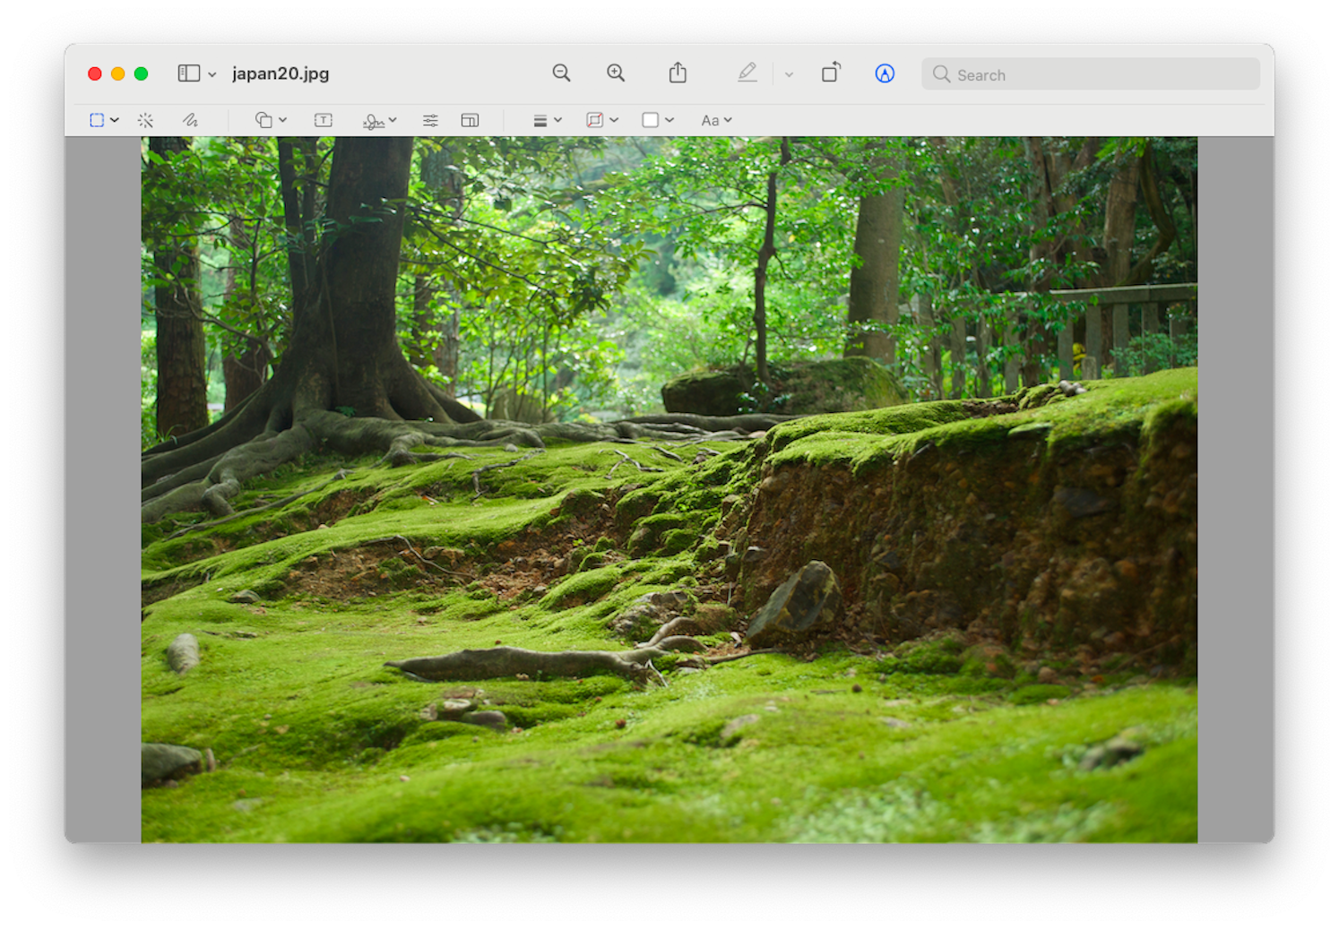1339x929 pixels.
Task: Activate the Instant Alpha tool
Action: pos(145,119)
